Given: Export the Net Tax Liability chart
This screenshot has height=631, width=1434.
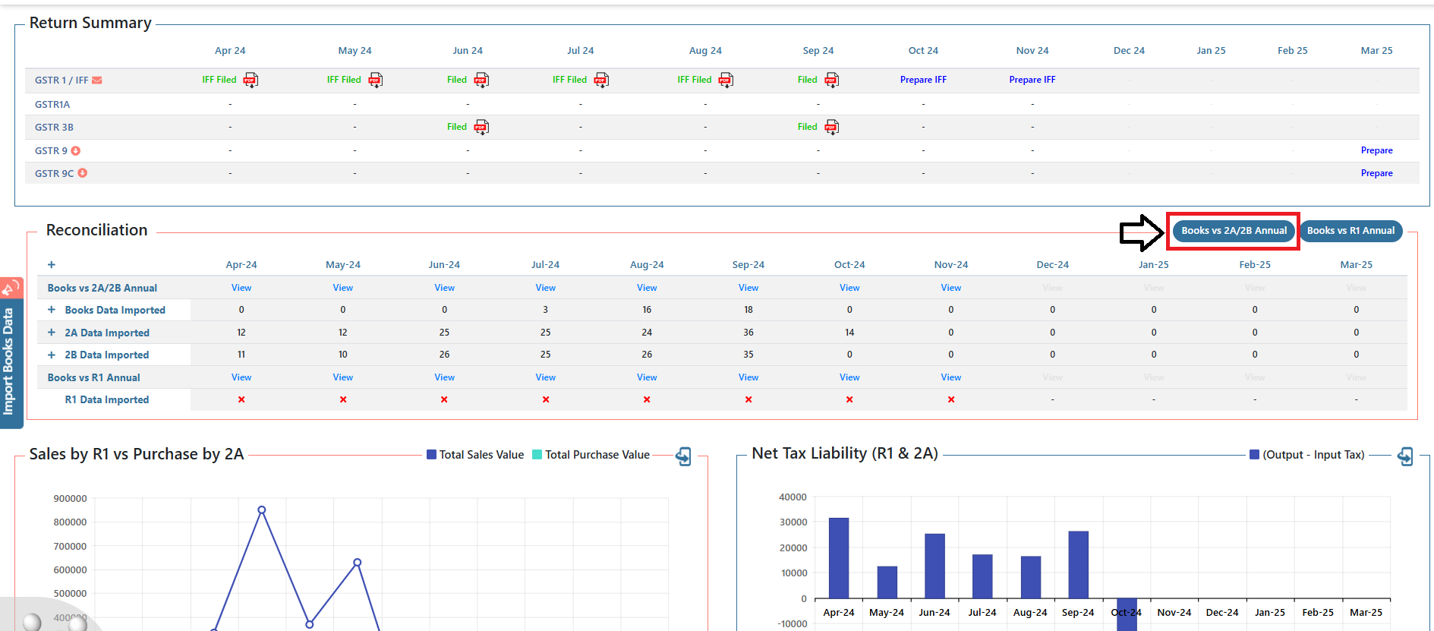Looking at the screenshot, I should tap(1406, 456).
